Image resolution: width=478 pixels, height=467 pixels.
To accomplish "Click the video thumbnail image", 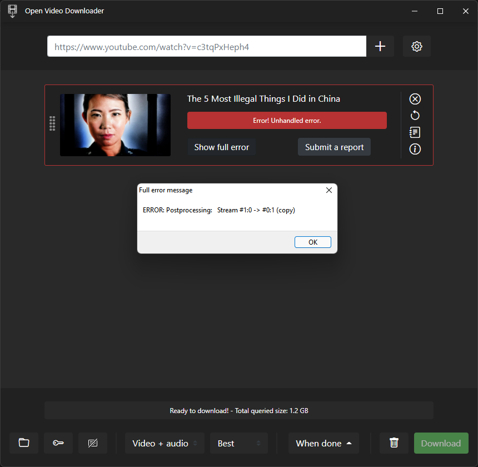I will (x=115, y=125).
